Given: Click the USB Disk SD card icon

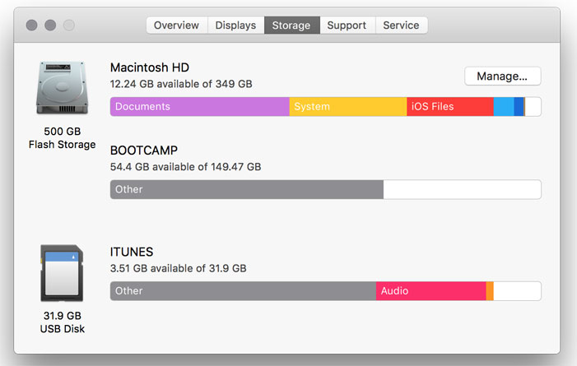Looking at the screenshot, I should click(x=62, y=273).
